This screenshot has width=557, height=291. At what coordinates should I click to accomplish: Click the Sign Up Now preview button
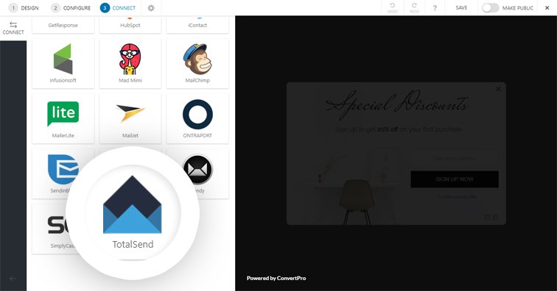click(455, 179)
